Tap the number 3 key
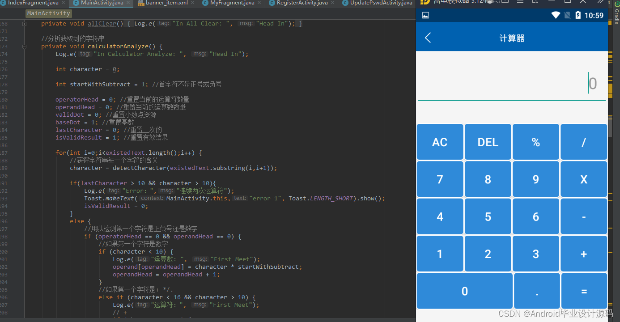The height and width of the screenshot is (322, 620). tap(536, 254)
